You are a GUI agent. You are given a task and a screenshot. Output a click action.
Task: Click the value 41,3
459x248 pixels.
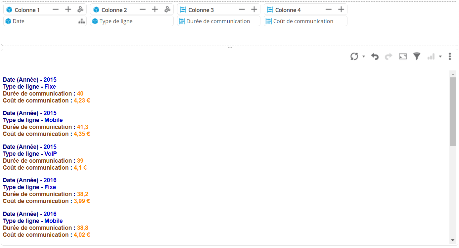coord(82,127)
